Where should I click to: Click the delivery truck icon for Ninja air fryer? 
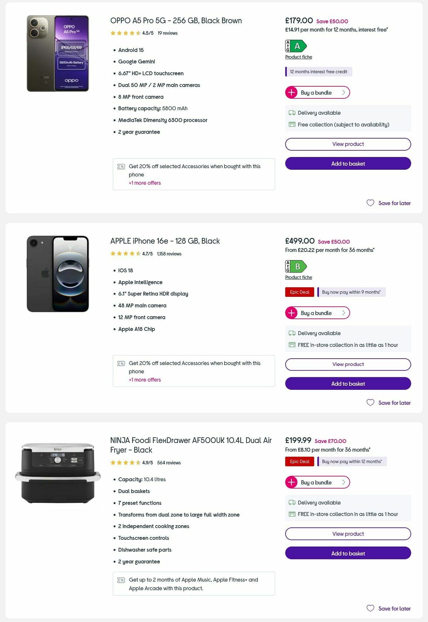point(292,502)
